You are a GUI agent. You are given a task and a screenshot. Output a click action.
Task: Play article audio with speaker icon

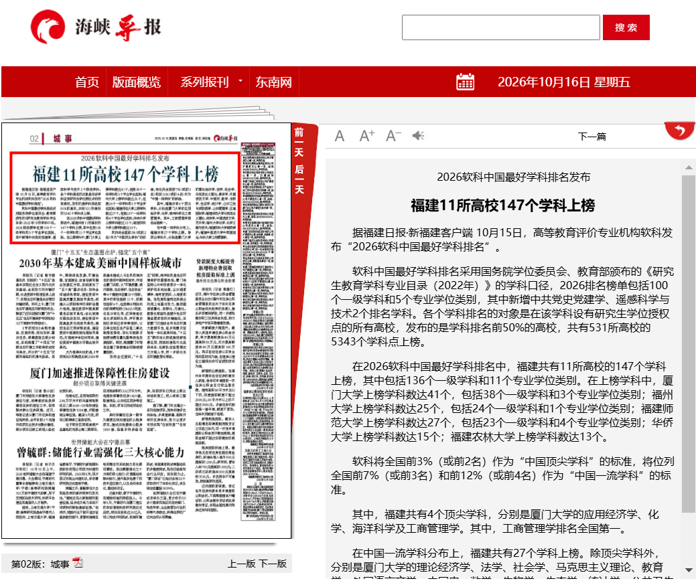click(x=418, y=136)
